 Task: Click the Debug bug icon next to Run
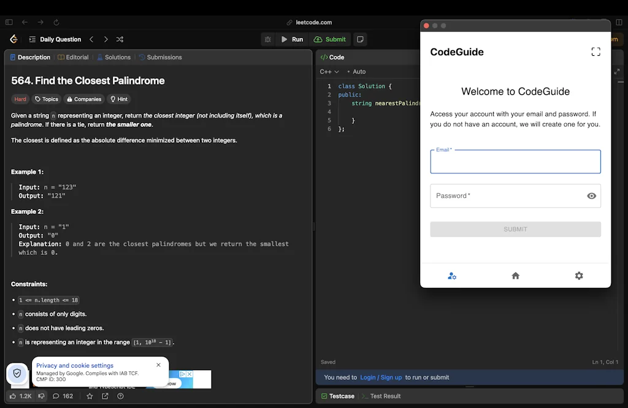pos(268,39)
